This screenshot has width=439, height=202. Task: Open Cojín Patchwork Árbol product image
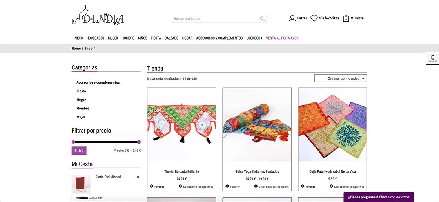(x=333, y=125)
